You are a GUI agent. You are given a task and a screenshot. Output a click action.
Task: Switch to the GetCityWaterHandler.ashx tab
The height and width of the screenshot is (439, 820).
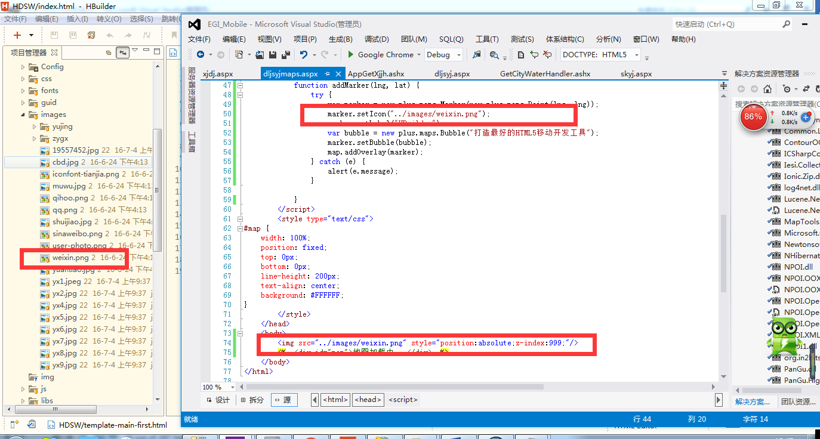pos(545,74)
